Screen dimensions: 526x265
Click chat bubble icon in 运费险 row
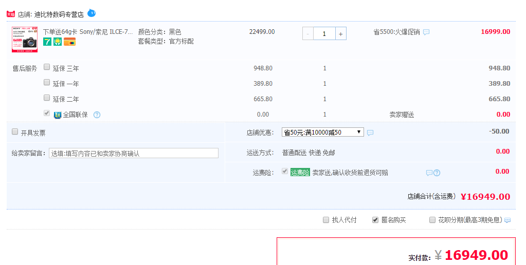pyautogui.click(x=429, y=173)
